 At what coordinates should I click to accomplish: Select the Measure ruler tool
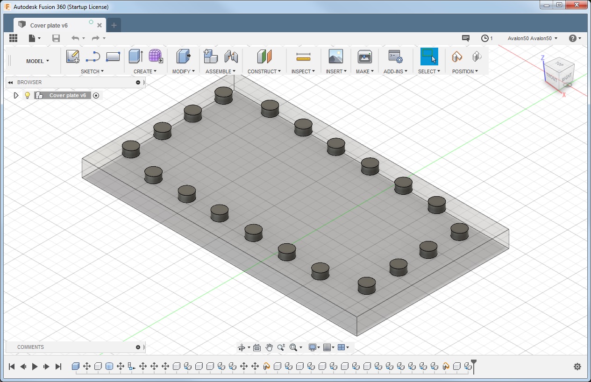click(303, 57)
